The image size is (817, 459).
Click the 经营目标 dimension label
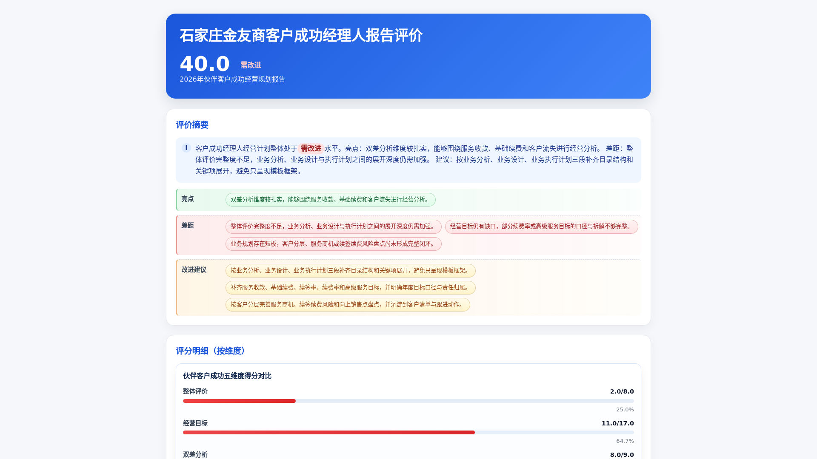[x=195, y=423]
